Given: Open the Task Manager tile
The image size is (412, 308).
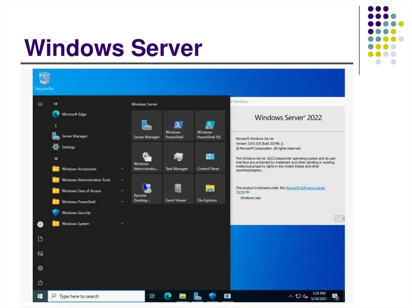Looking at the screenshot, I should click(178, 157).
